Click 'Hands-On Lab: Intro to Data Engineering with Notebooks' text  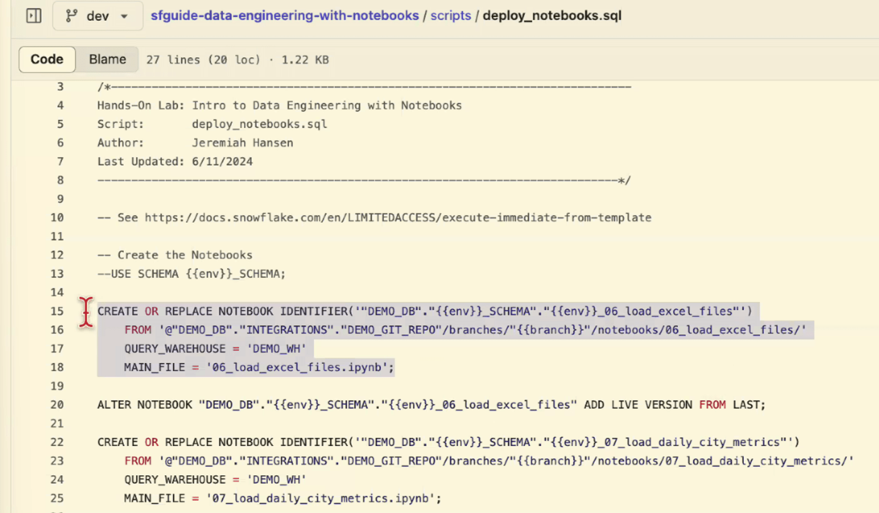click(280, 105)
